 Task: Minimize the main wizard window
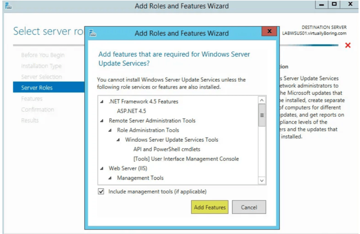[x=322, y=5]
